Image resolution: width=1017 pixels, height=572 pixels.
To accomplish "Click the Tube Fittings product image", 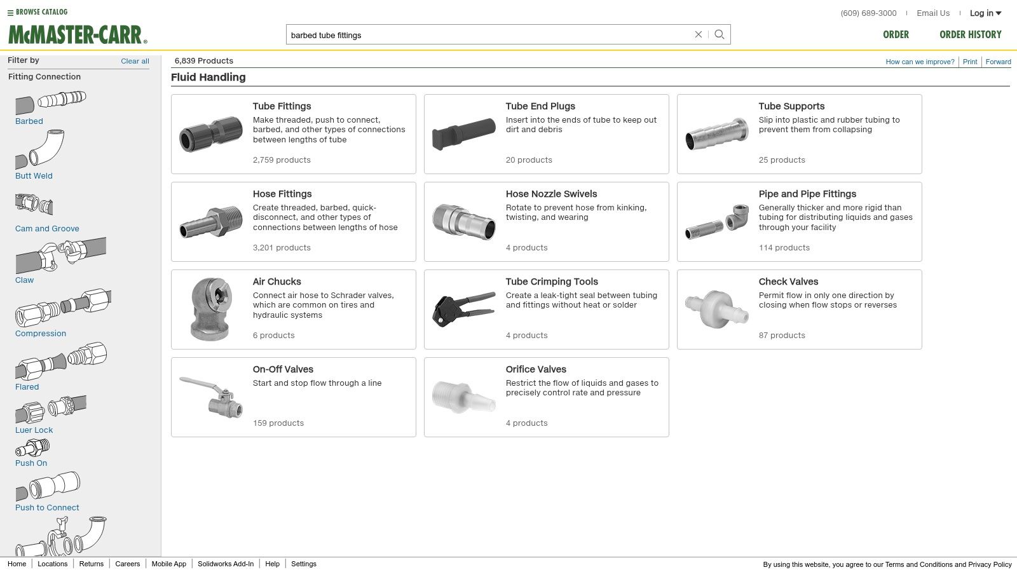I will 211,133.
